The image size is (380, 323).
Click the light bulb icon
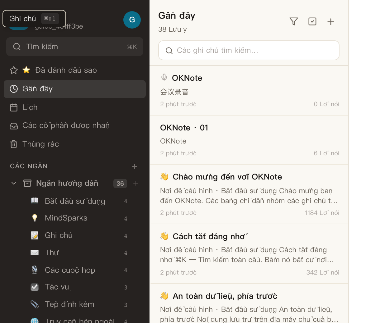(x=35, y=218)
